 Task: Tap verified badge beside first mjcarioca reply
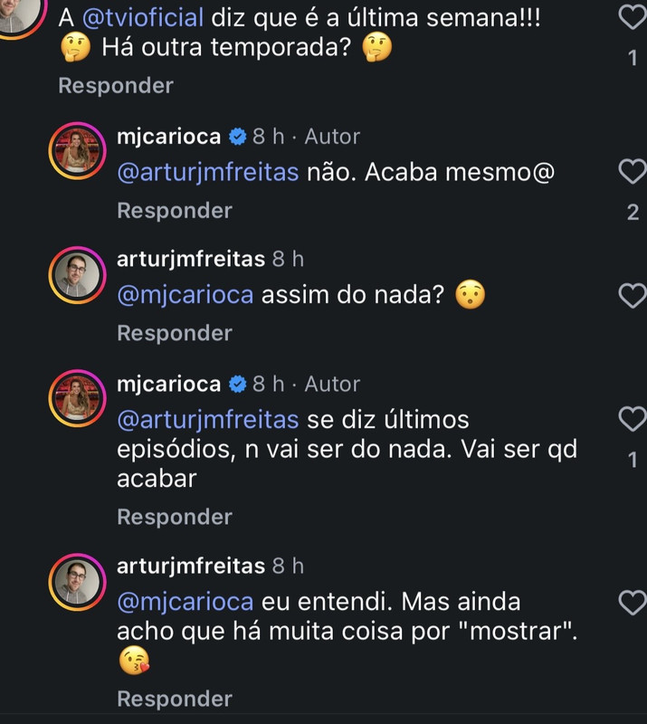237,137
